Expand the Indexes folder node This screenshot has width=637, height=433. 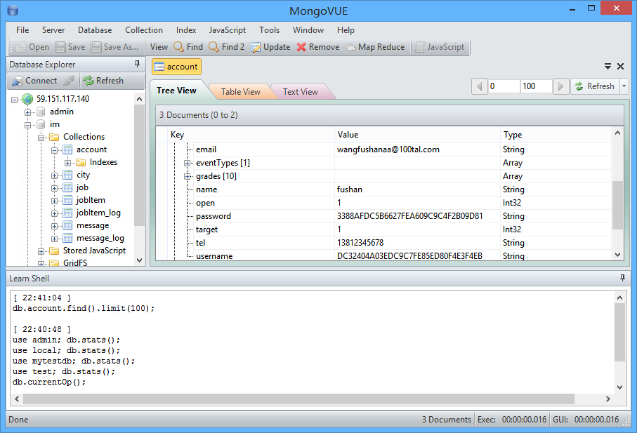pos(68,163)
